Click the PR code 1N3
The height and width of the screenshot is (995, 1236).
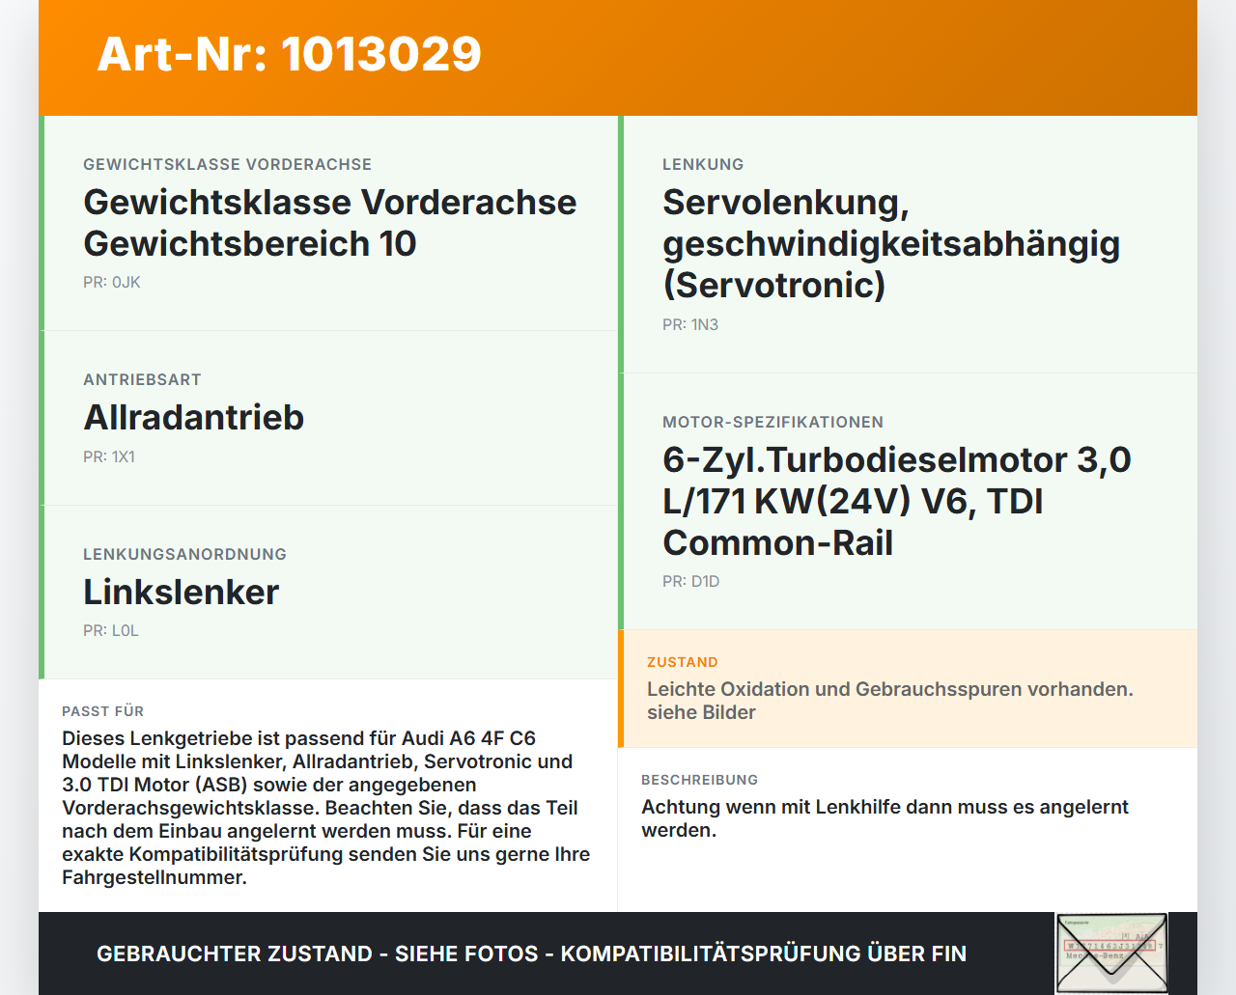(689, 324)
